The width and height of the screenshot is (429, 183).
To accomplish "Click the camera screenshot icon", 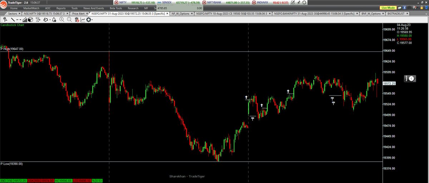I will (409, 8).
